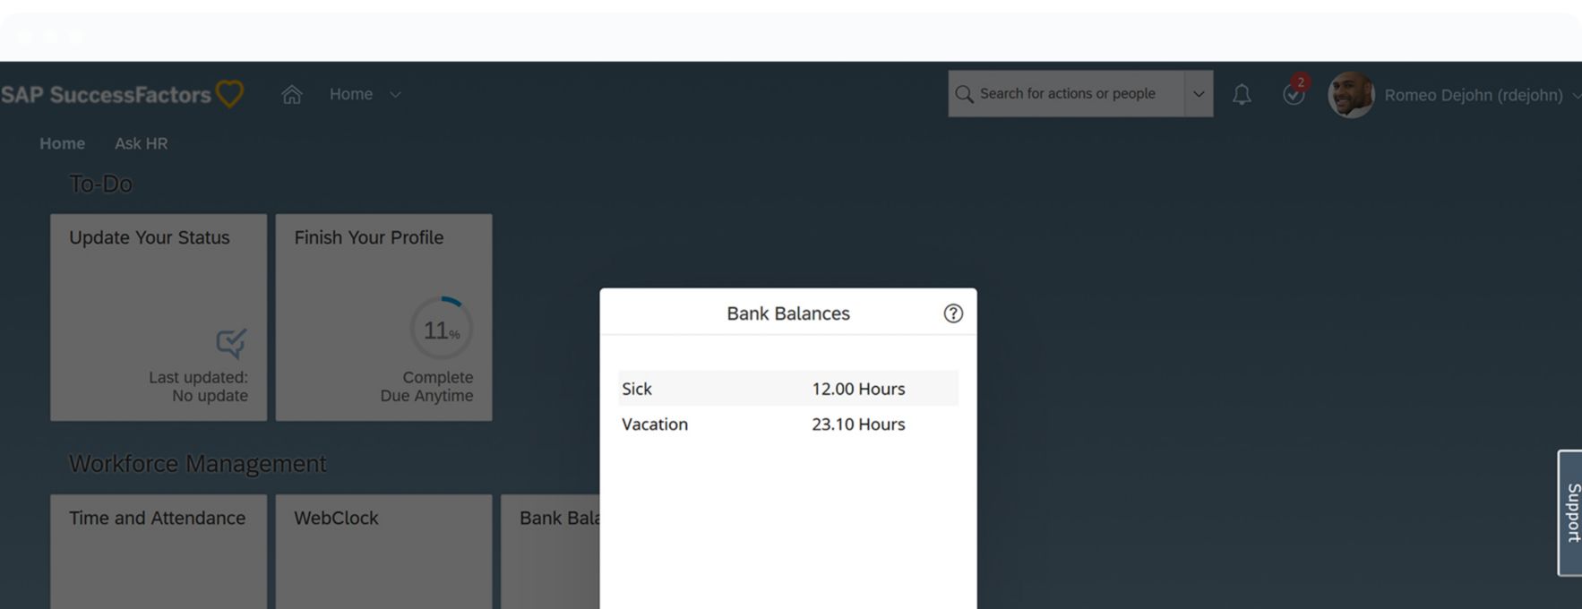
Task: Select the Home tab
Action: pos(62,143)
